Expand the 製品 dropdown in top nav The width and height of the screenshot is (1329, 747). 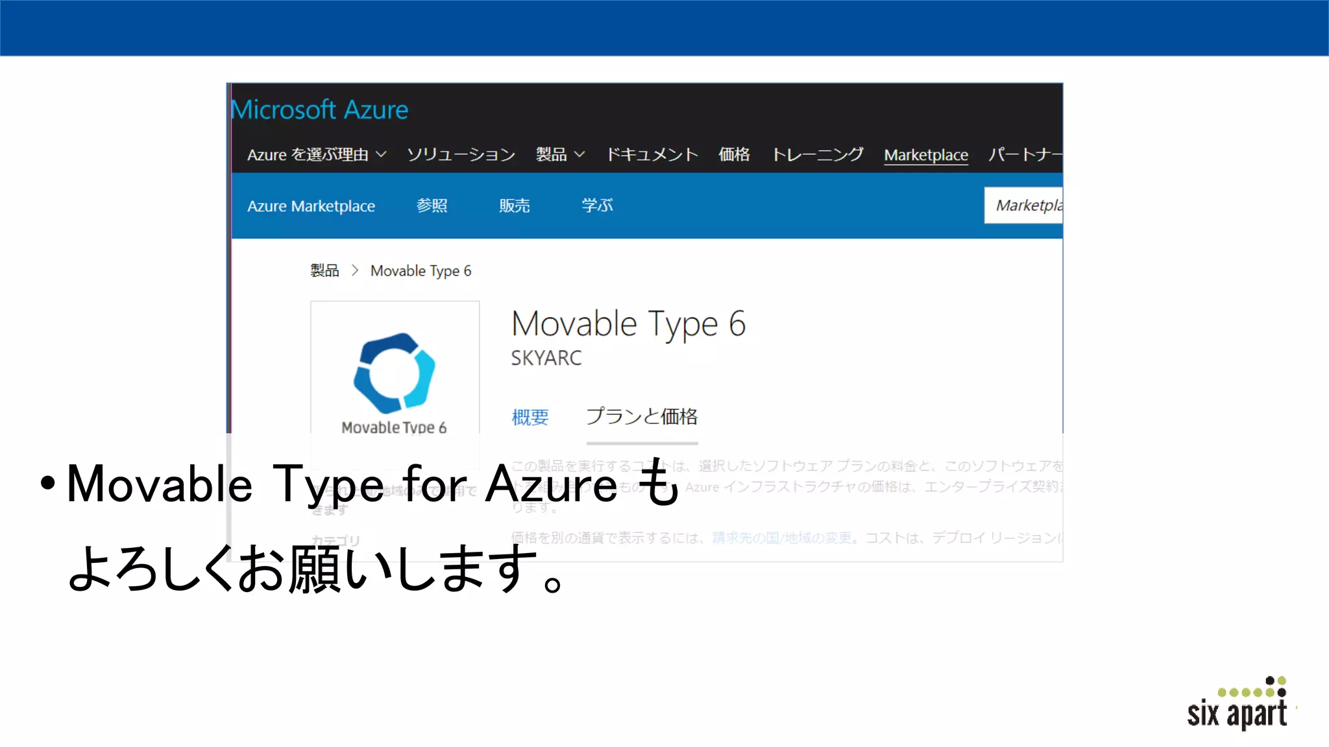point(560,154)
